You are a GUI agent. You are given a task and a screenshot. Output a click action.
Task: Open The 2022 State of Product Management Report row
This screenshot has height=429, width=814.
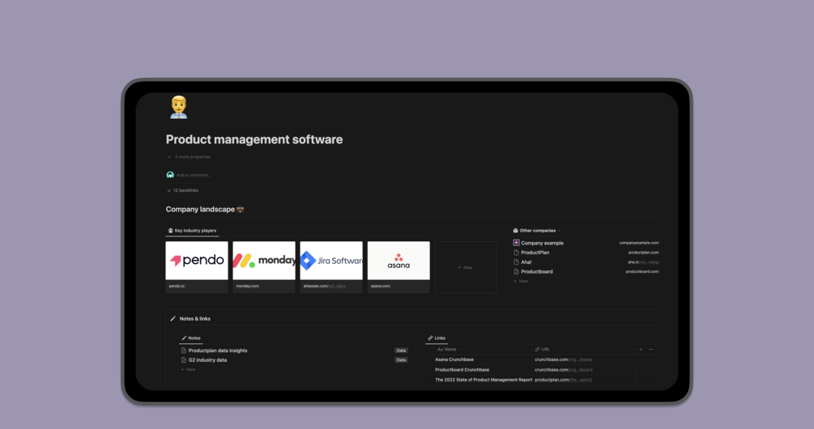coord(484,380)
